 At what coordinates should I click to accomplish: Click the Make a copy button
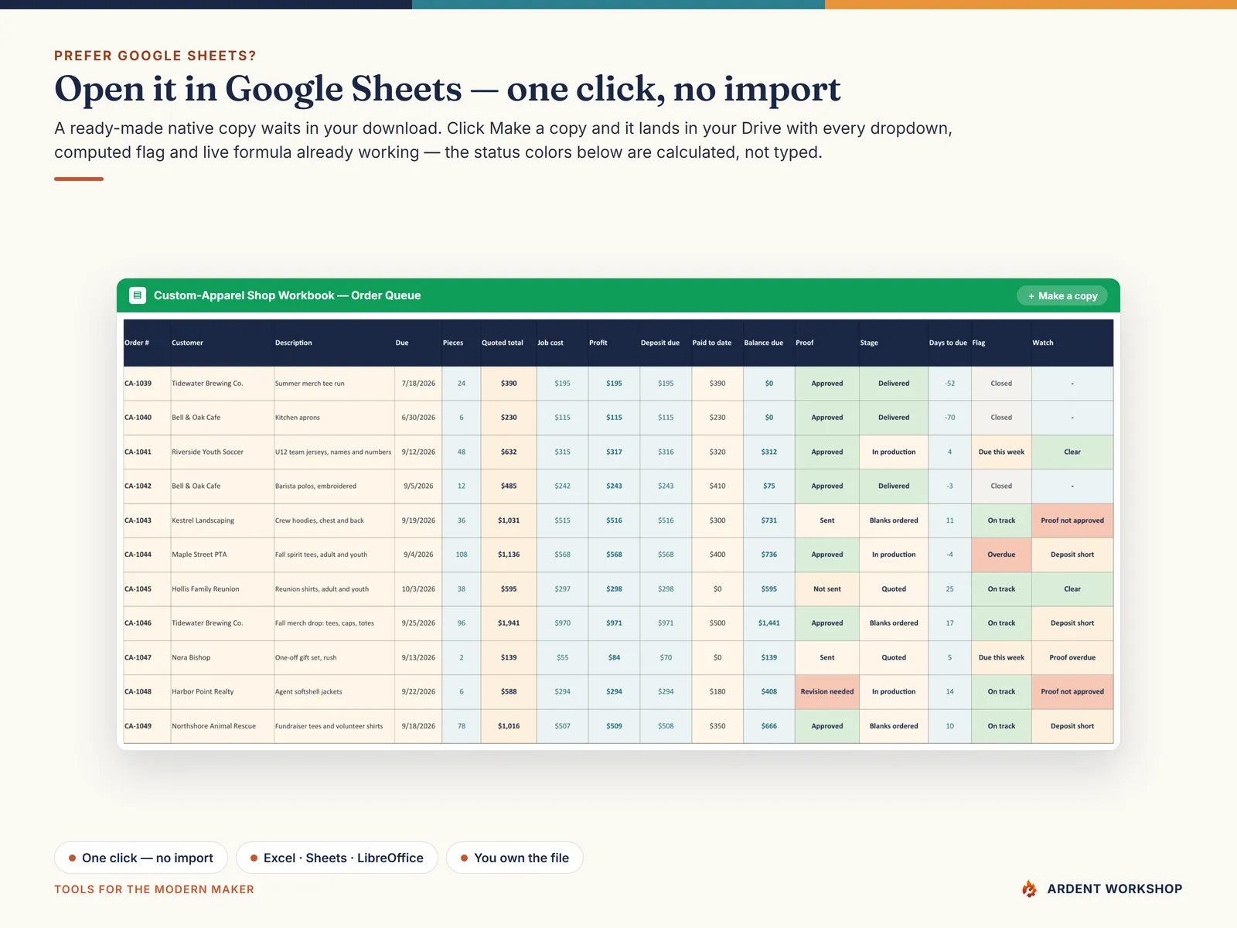(1062, 295)
